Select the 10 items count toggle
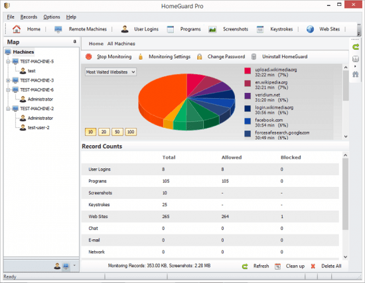Screen dimensions: 365x283 [90, 132]
